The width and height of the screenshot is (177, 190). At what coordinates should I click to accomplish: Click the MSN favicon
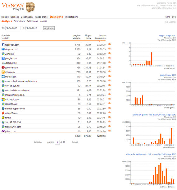[x=3, y=72]
